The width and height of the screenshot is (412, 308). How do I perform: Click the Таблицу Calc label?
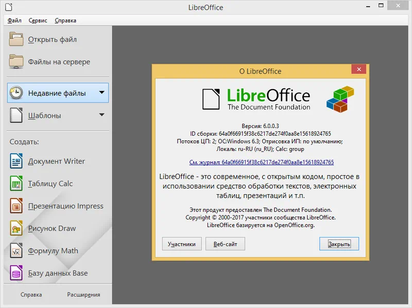coord(50,184)
